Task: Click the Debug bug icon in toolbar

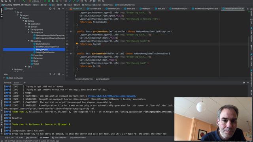Action: (x=49, y=1)
